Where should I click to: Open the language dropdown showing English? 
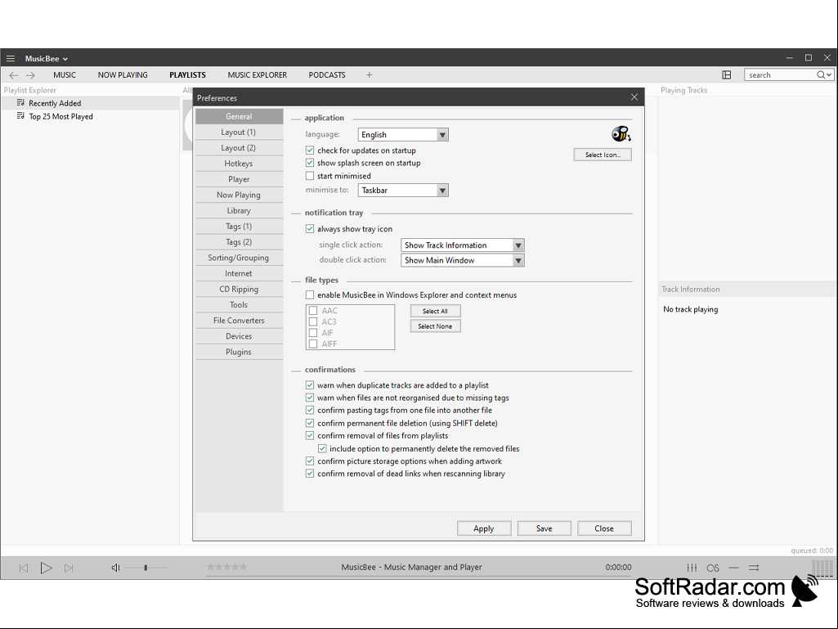click(403, 135)
